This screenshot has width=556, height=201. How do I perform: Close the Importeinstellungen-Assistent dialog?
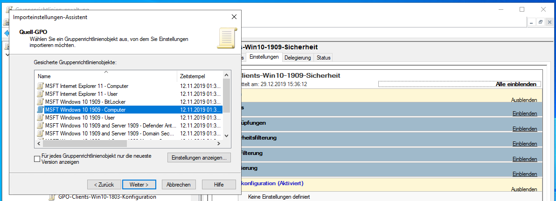[x=234, y=17]
